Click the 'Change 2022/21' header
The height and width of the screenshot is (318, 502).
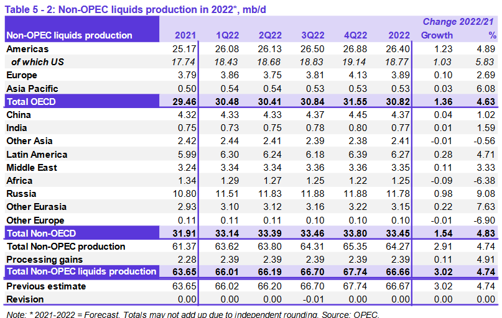click(459, 22)
